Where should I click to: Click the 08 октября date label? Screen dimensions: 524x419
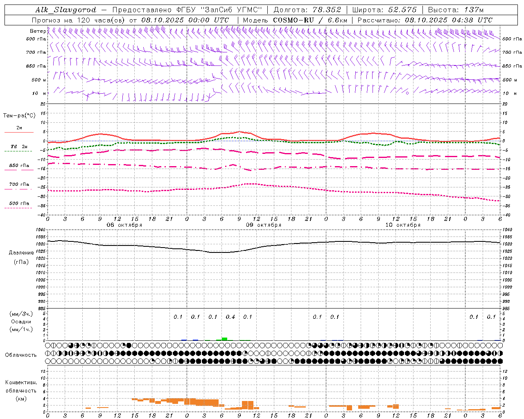click(124, 225)
